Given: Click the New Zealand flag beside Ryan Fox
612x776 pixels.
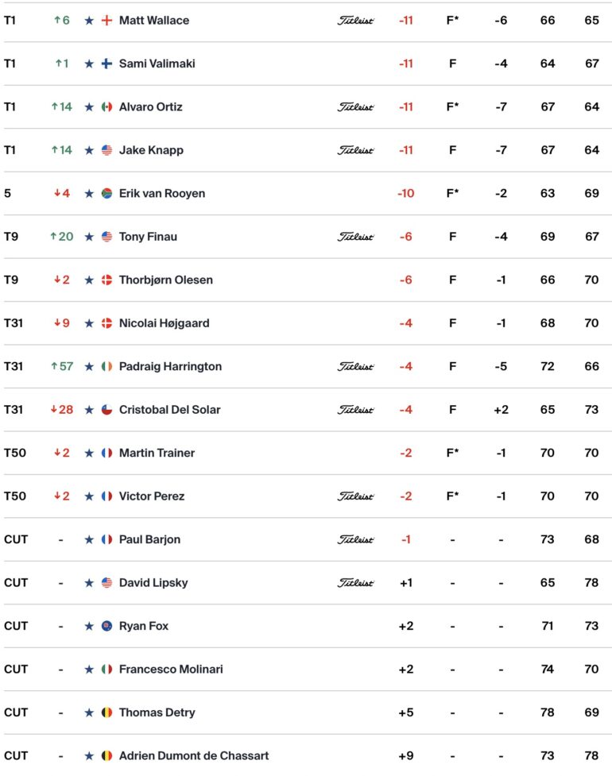Looking at the screenshot, I should pyautogui.click(x=107, y=626).
